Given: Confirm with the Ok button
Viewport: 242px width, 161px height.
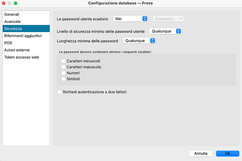Looking at the screenshot, I should click(228, 154).
